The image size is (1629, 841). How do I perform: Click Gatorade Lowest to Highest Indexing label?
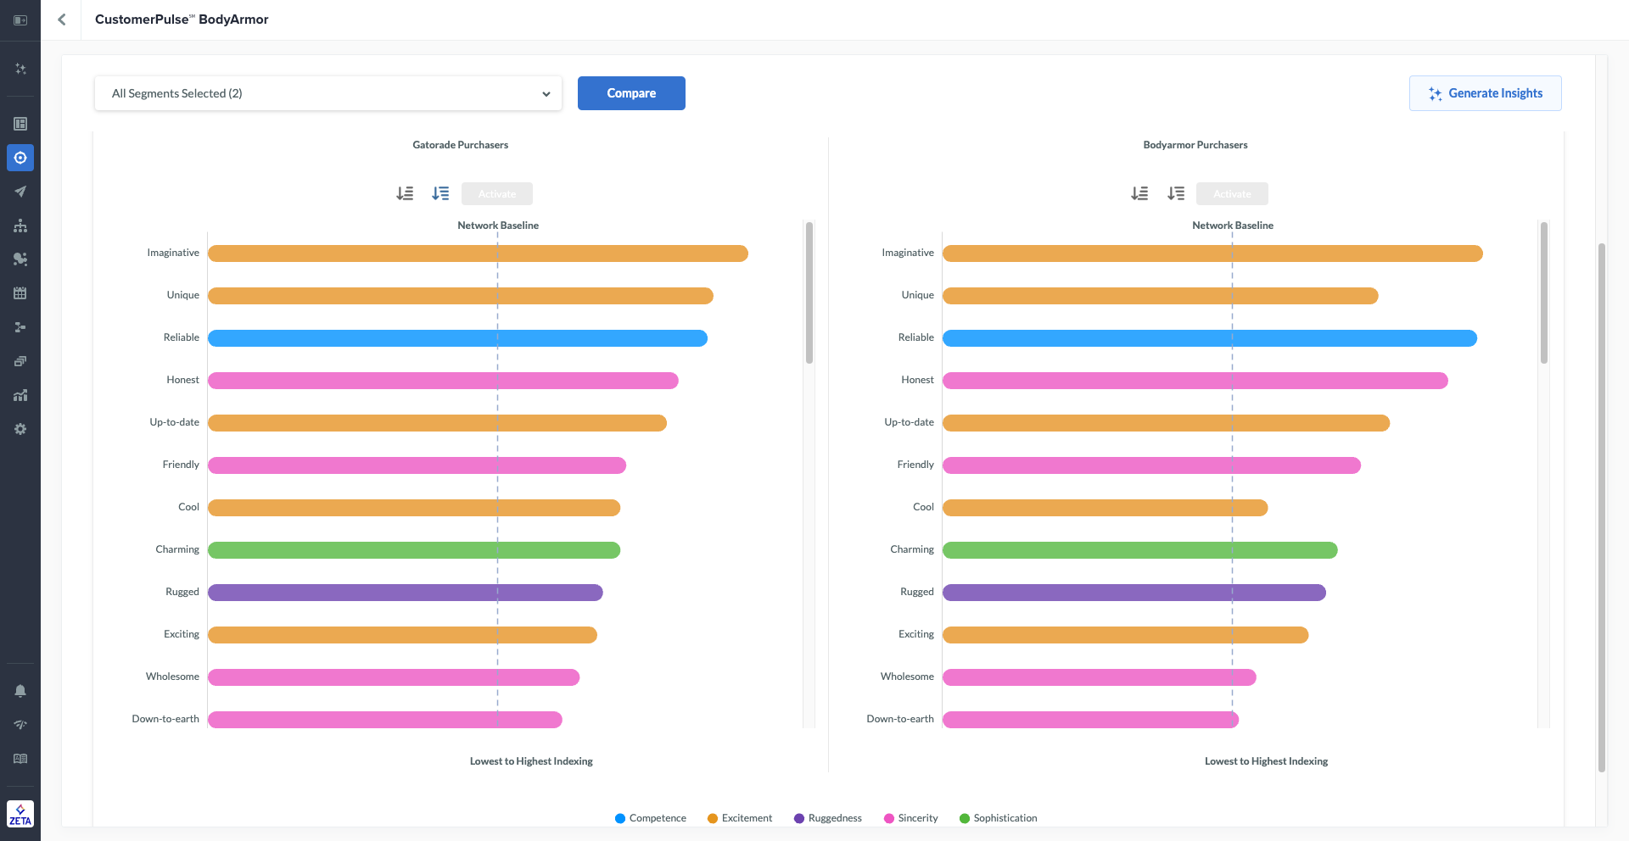[532, 761]
